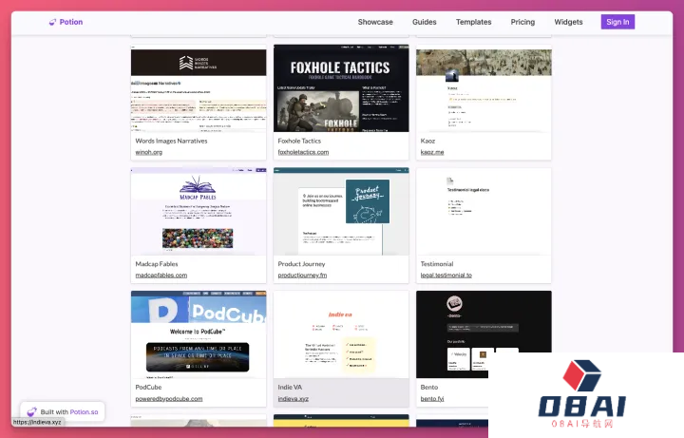Click the 'Product Journey' card title

[x=301, y=264]
